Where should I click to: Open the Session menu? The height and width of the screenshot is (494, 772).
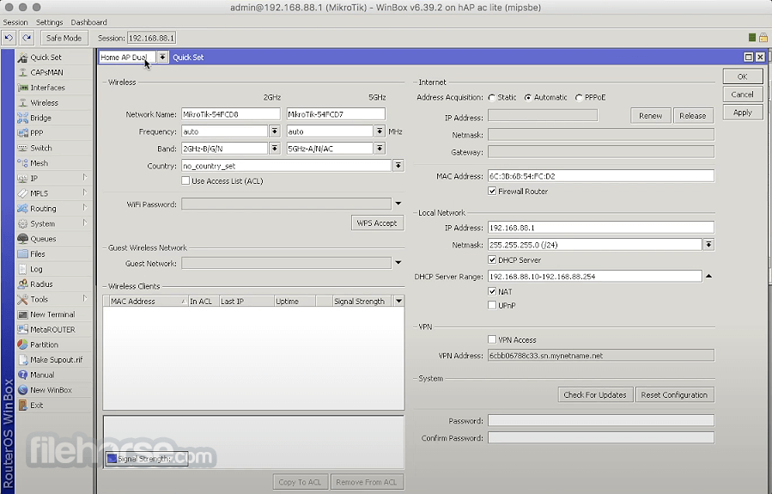[x=15, y=22]
